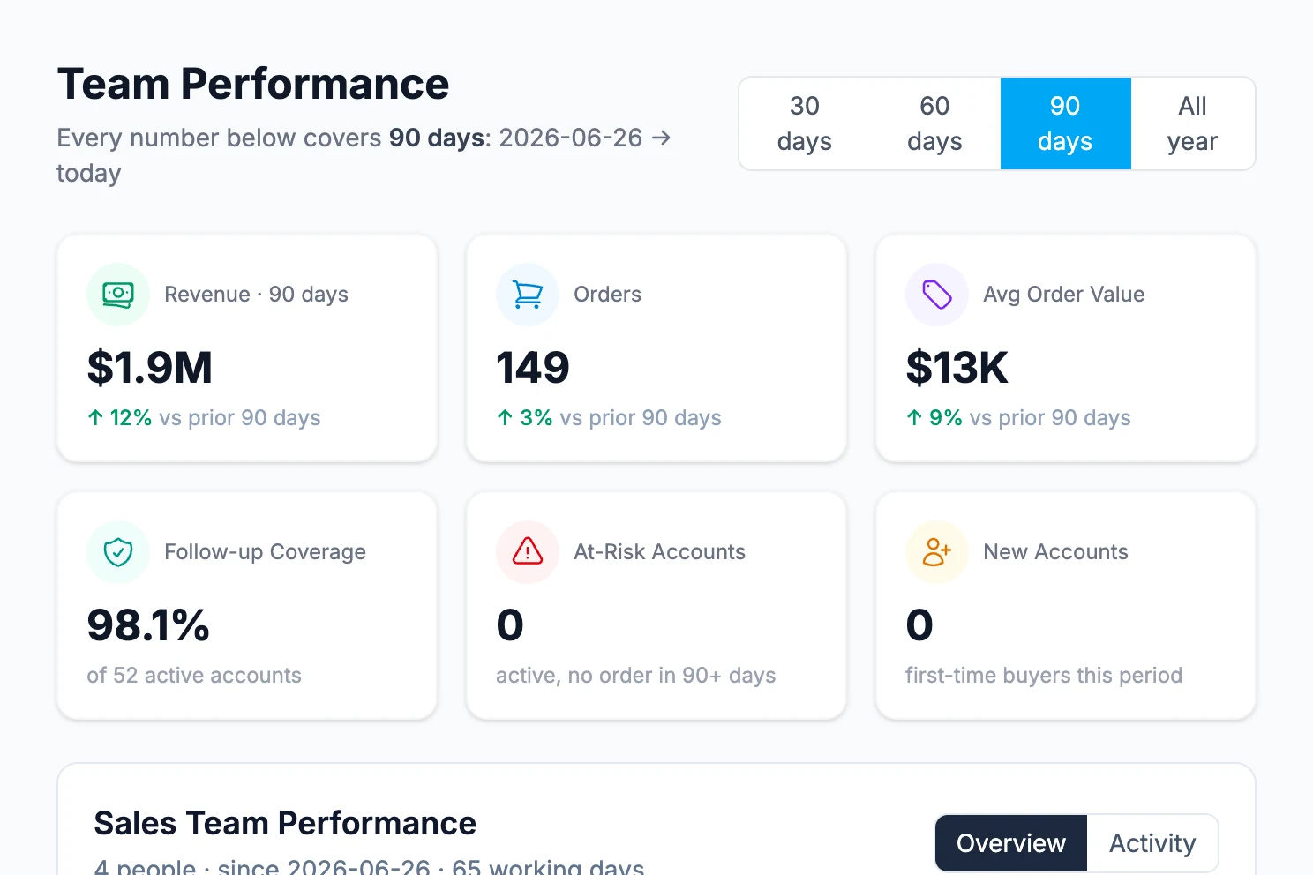Click the 'New Accounts' card label

tap(1055, 552)
